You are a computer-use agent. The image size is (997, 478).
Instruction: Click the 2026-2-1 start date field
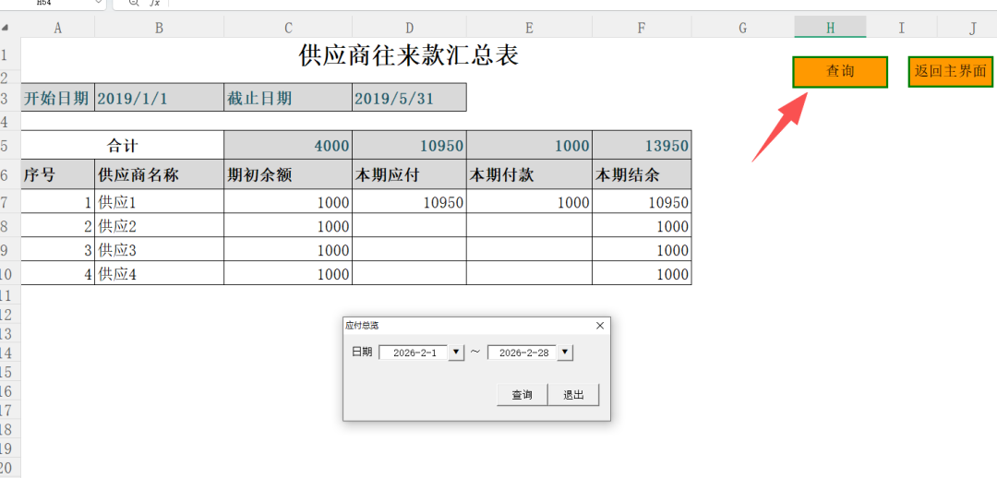click(414, 353)
